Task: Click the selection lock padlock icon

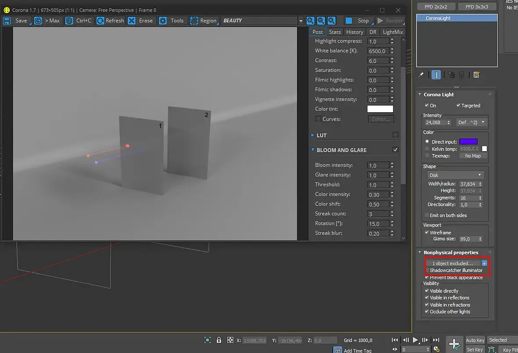Action: 219,340
